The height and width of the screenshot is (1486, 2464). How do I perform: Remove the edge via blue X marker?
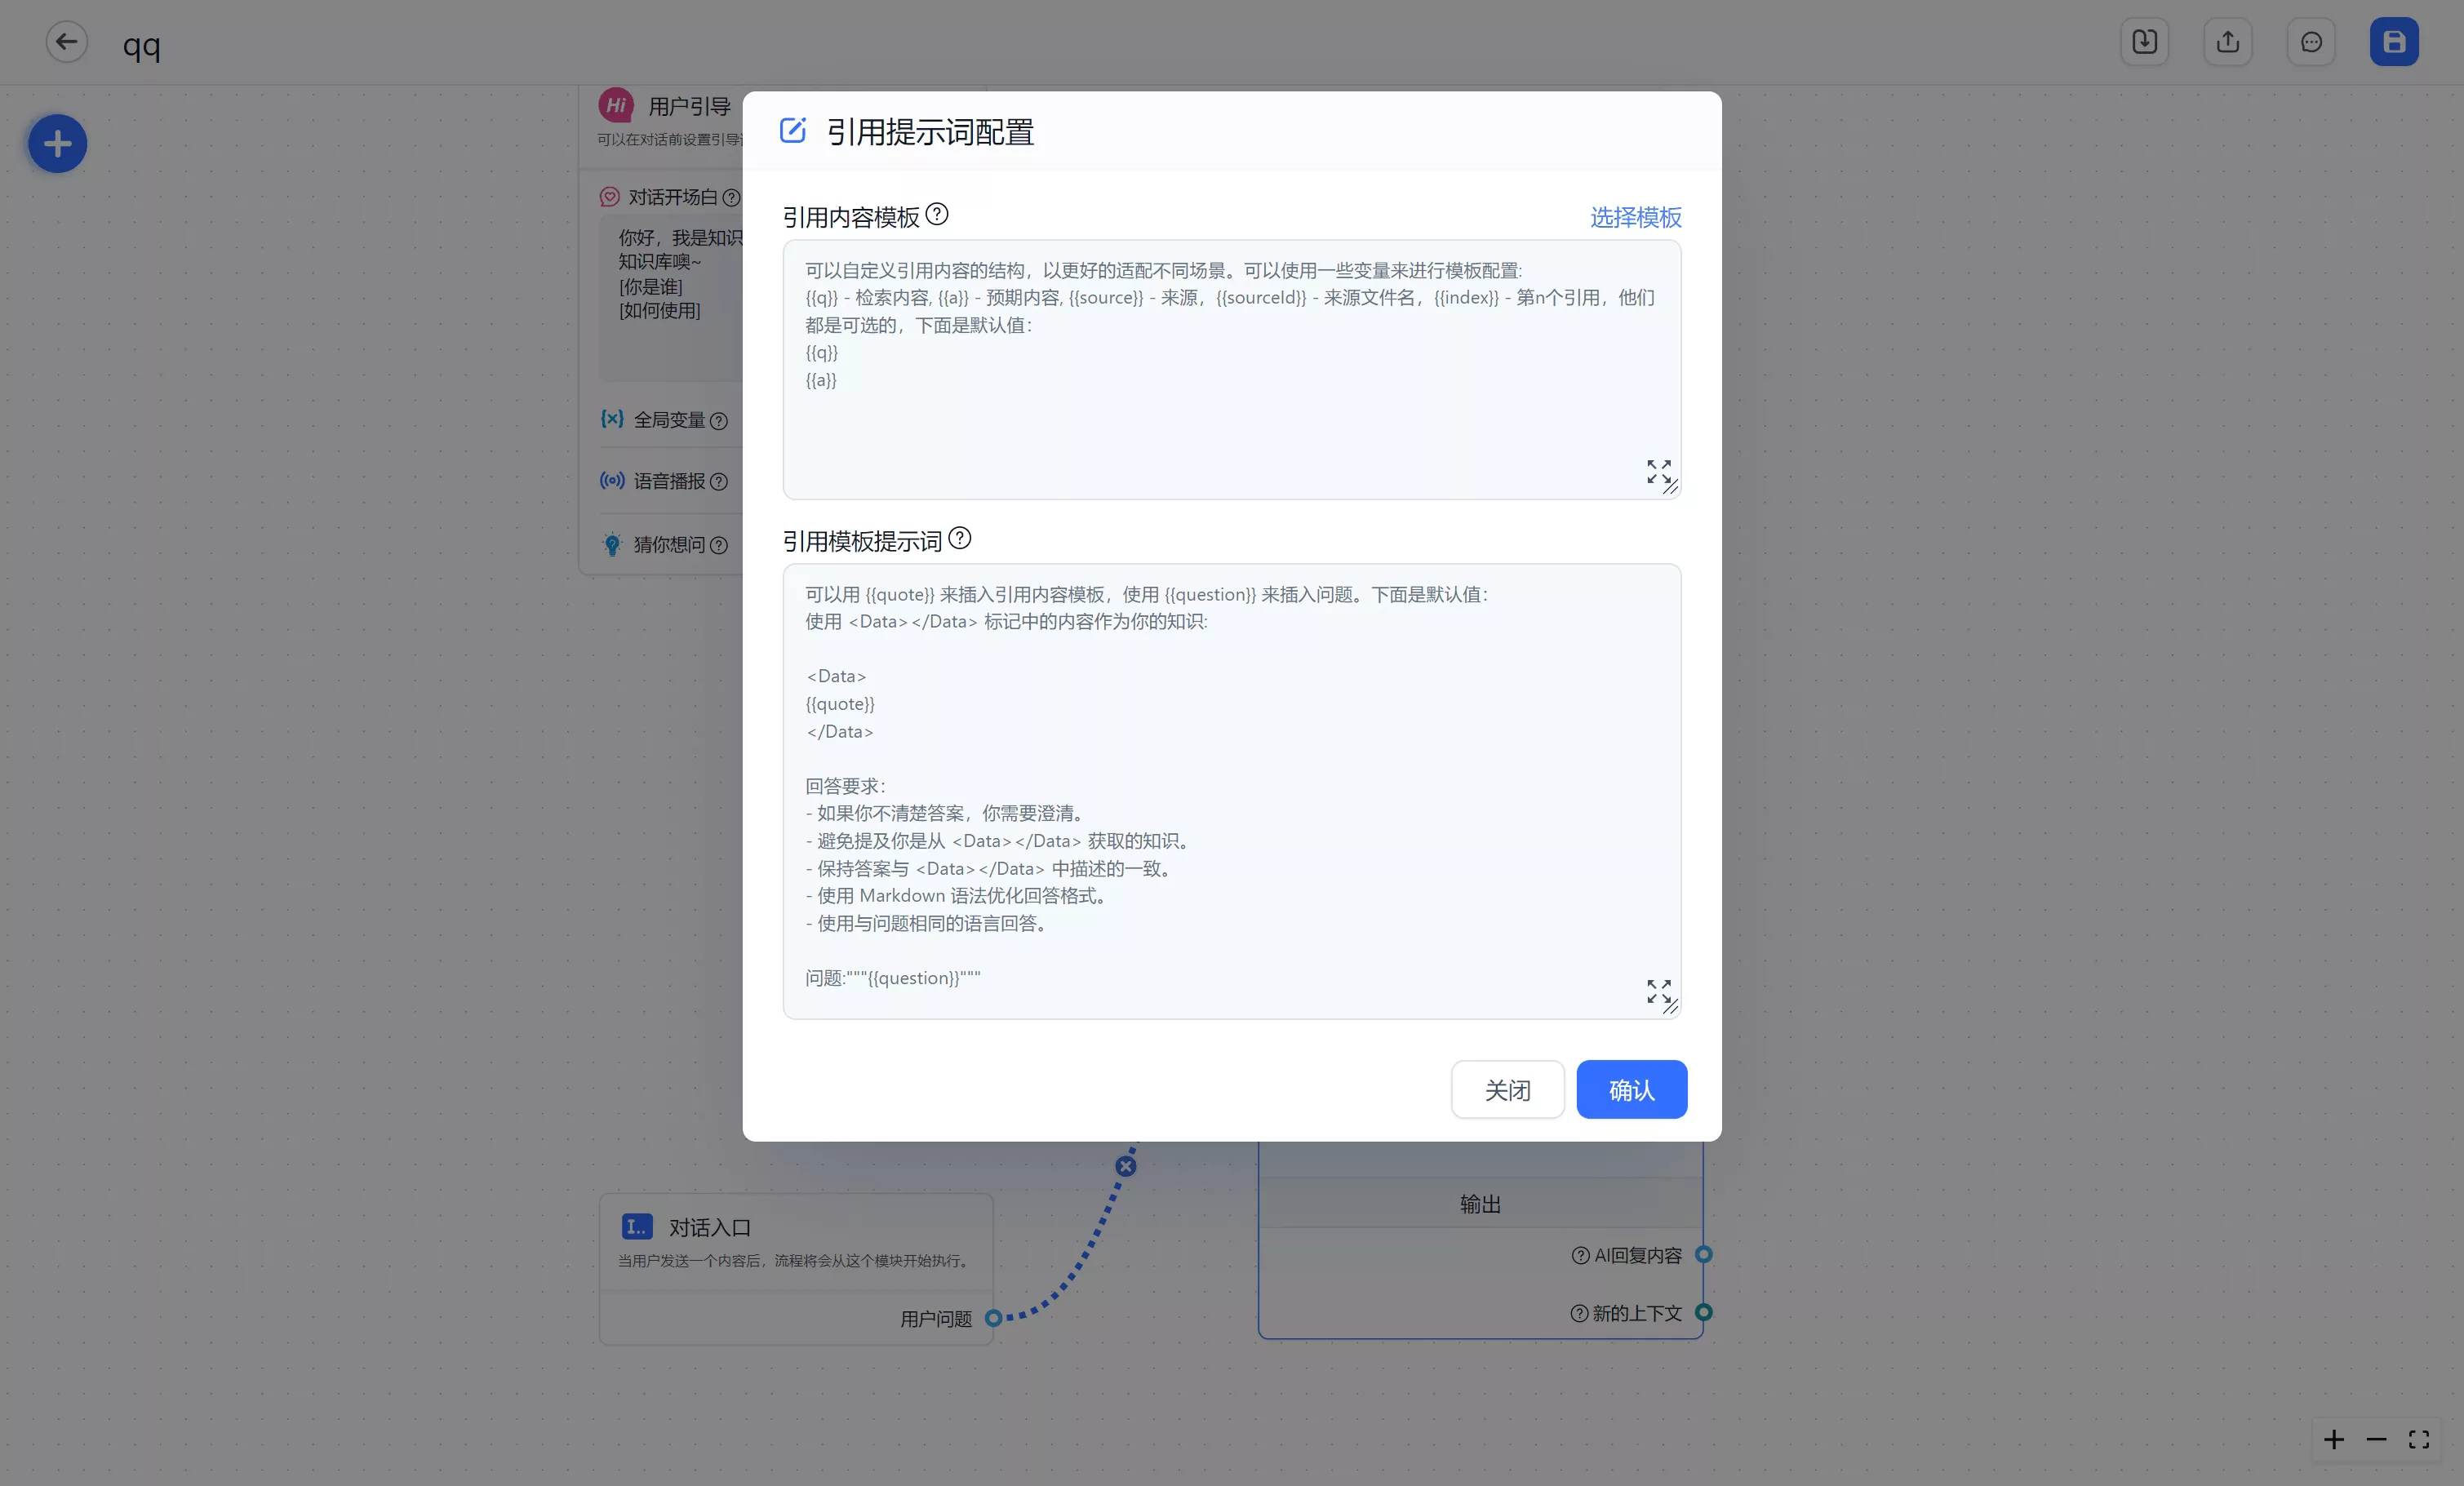coord(1126,1166)
